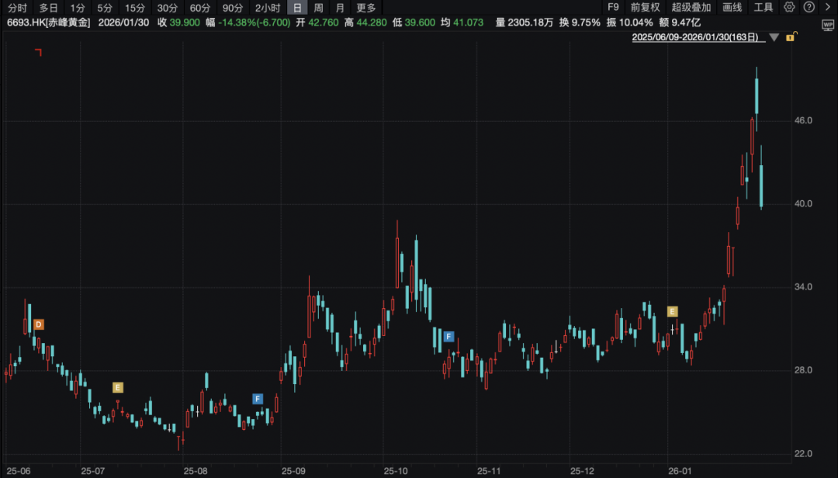The image size is (838, 478).
Task: Click amplitude value 10.04%
Action: (x=636, y=23)
